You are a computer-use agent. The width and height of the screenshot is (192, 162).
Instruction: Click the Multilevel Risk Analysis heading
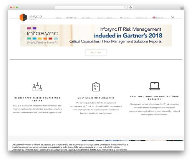[x=96, y=98]
